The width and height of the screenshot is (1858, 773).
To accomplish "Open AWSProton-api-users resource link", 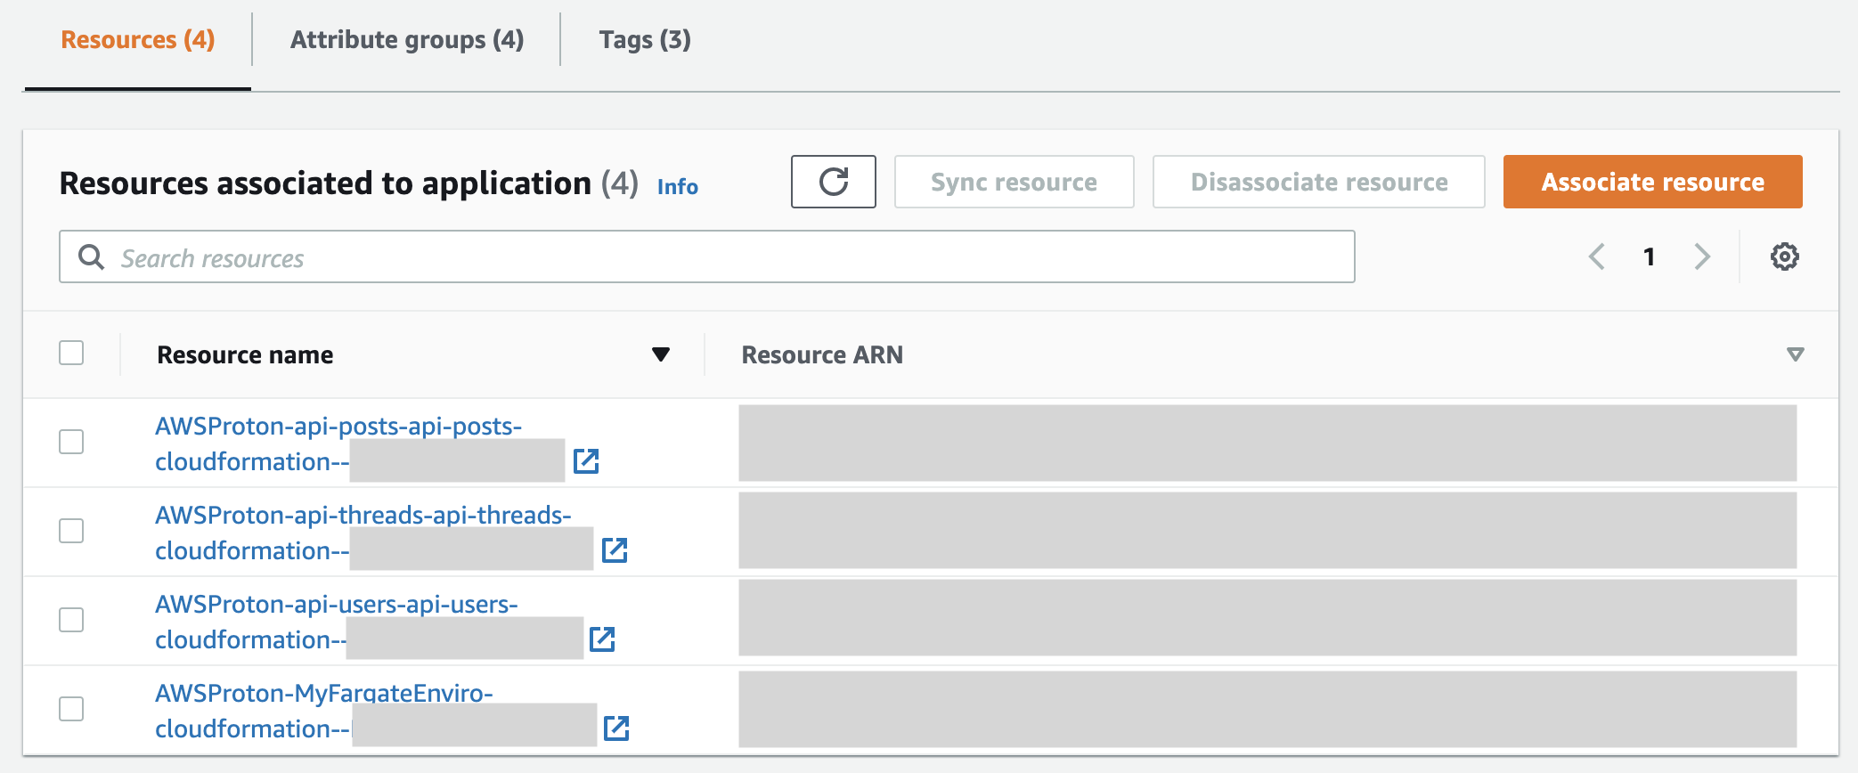I will [337, 622].
